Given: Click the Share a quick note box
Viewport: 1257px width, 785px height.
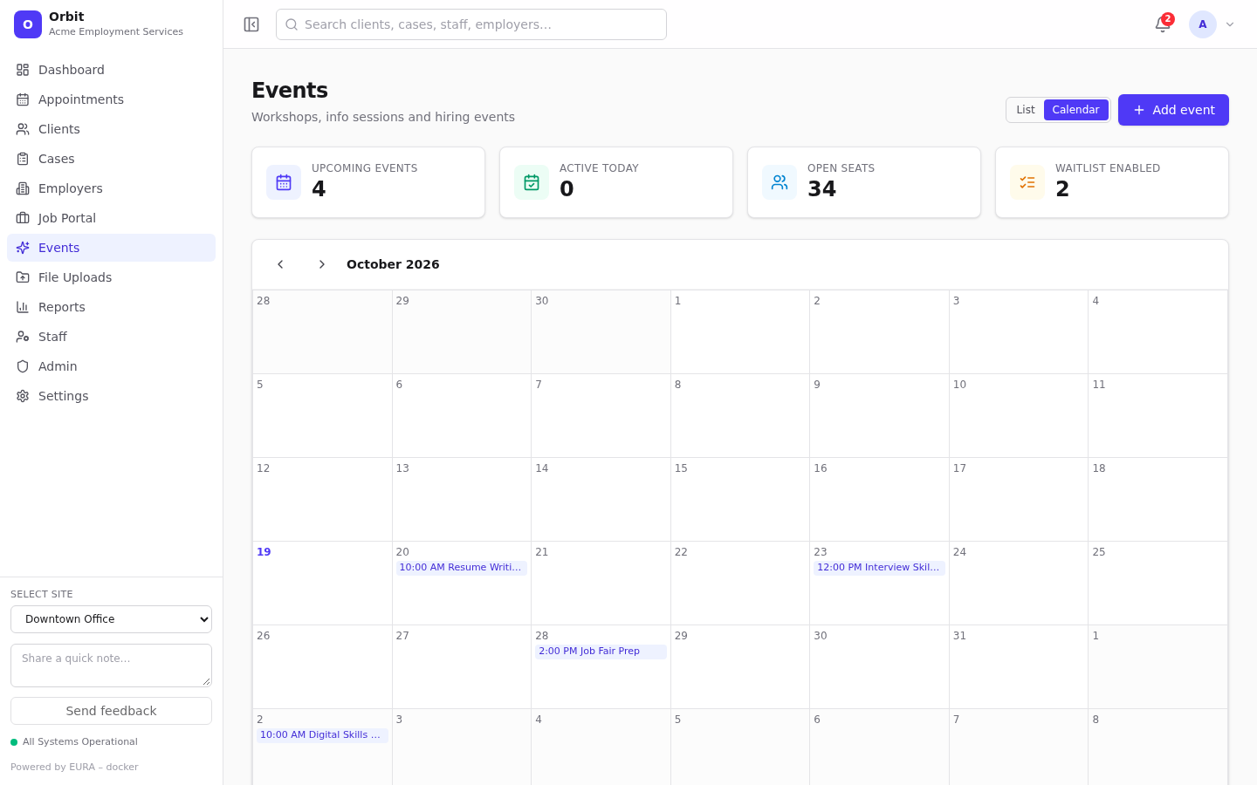Looking at the screenshot, I should click(111, 666).
